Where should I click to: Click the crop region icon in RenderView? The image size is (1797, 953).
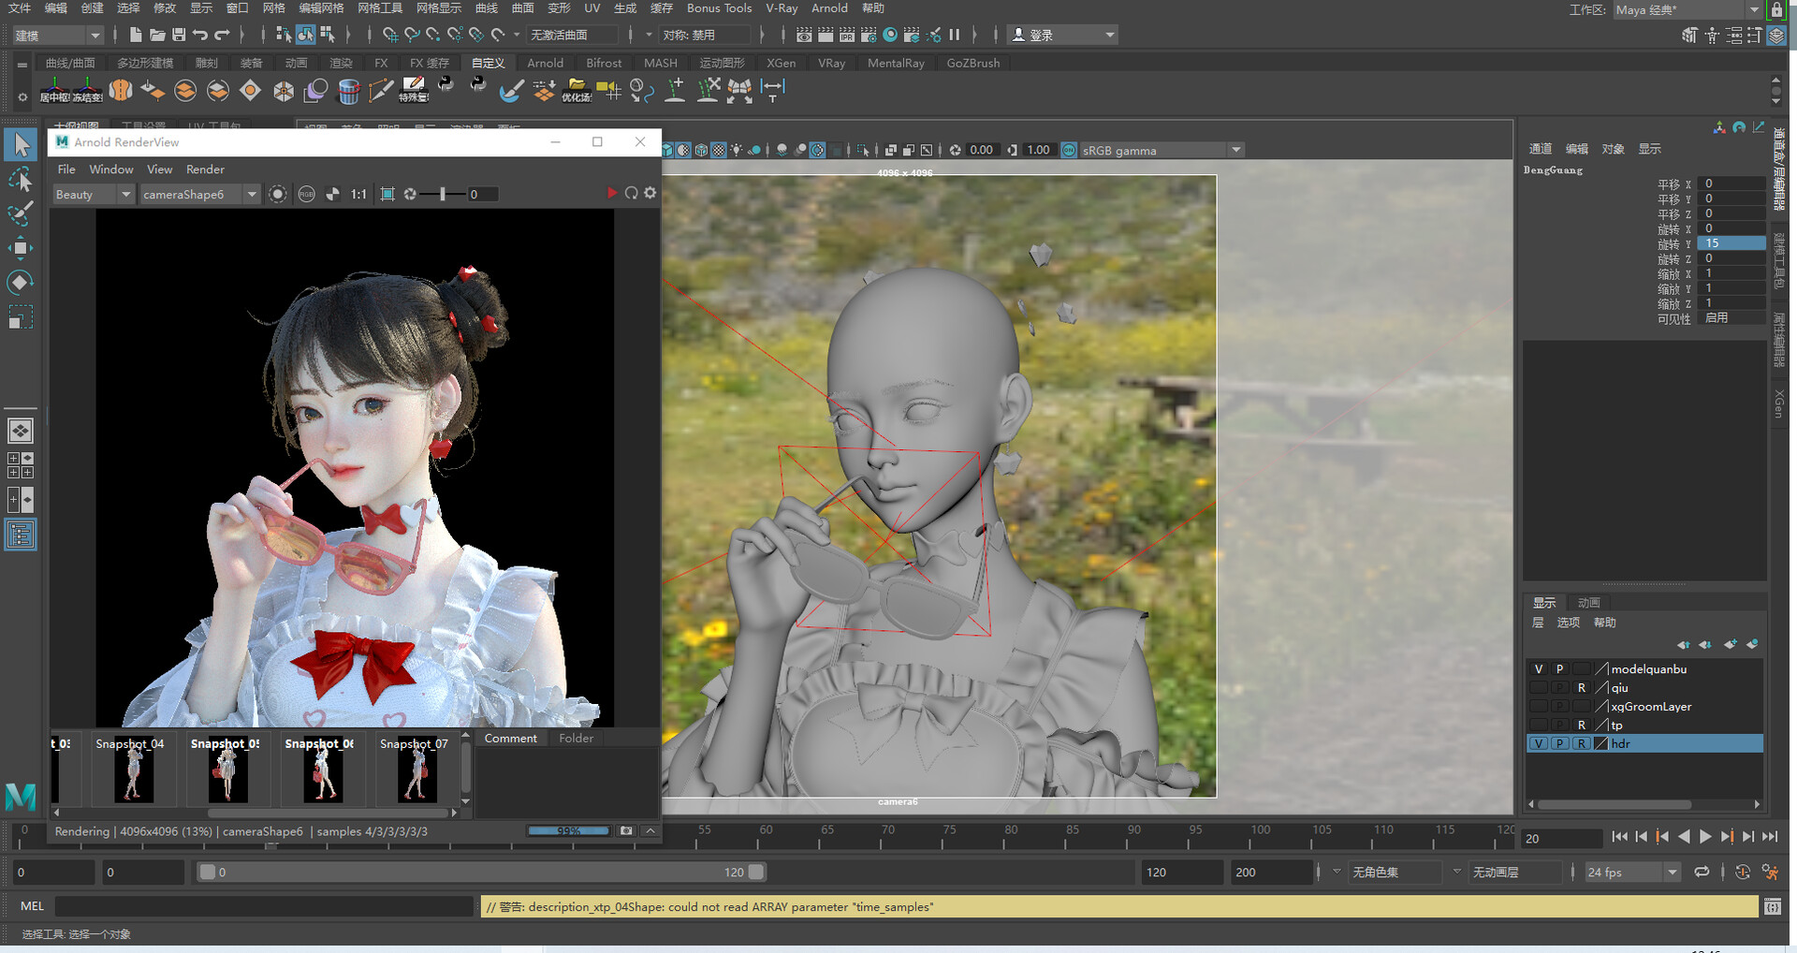coord(387,194)
